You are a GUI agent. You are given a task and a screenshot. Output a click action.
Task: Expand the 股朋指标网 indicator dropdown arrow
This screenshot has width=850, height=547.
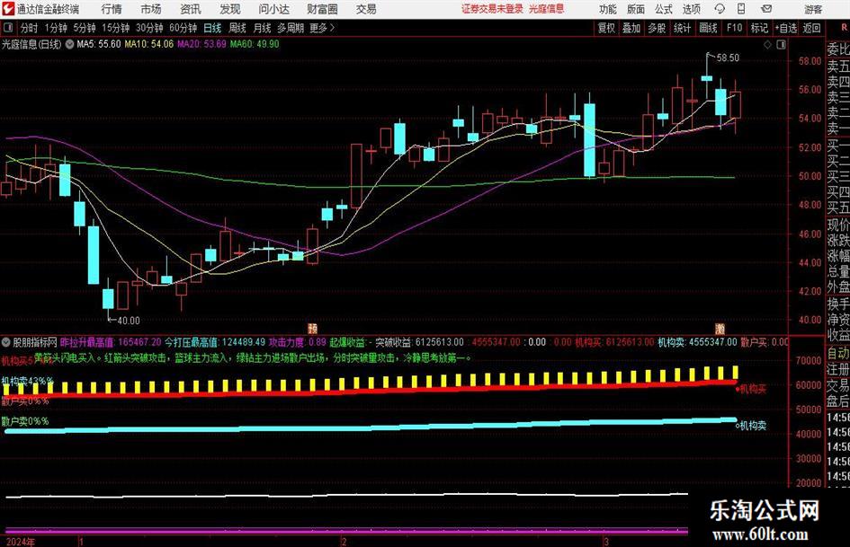(x=6, y=342)
